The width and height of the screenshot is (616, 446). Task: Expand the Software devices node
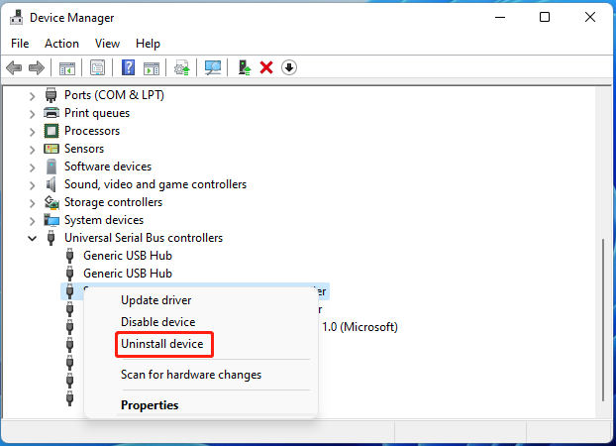pos(33,167)
